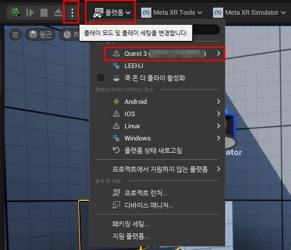Expand the Linux submenu arrow
The image size is (291, 250).
click(219, 126)
